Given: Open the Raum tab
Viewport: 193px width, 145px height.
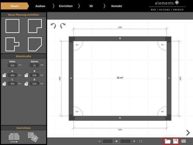Looking at the screenshot, I should point(15,6).
